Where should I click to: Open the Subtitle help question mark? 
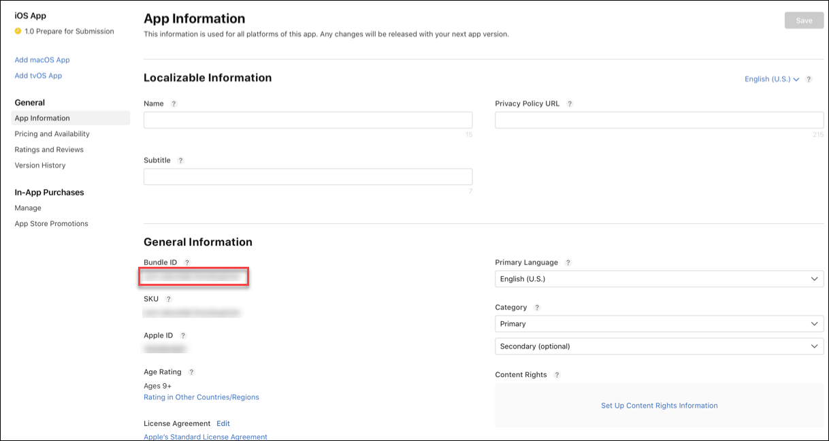(180, 161)
